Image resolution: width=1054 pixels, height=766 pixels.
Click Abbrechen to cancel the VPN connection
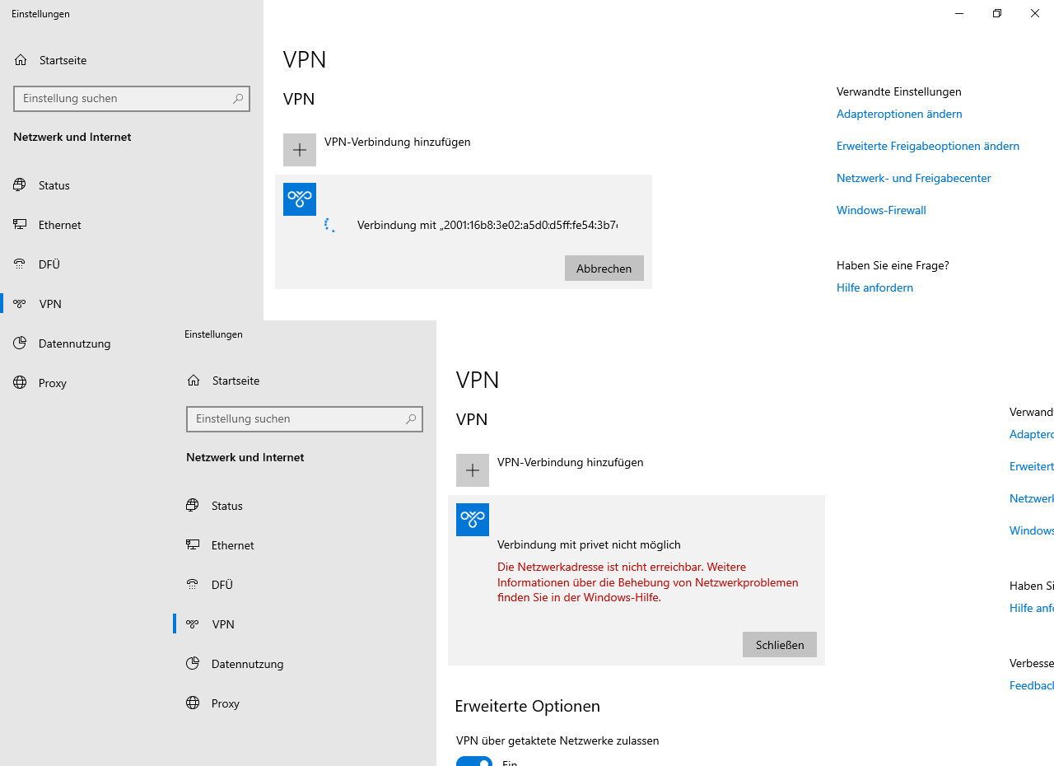[x=604, y=268]
